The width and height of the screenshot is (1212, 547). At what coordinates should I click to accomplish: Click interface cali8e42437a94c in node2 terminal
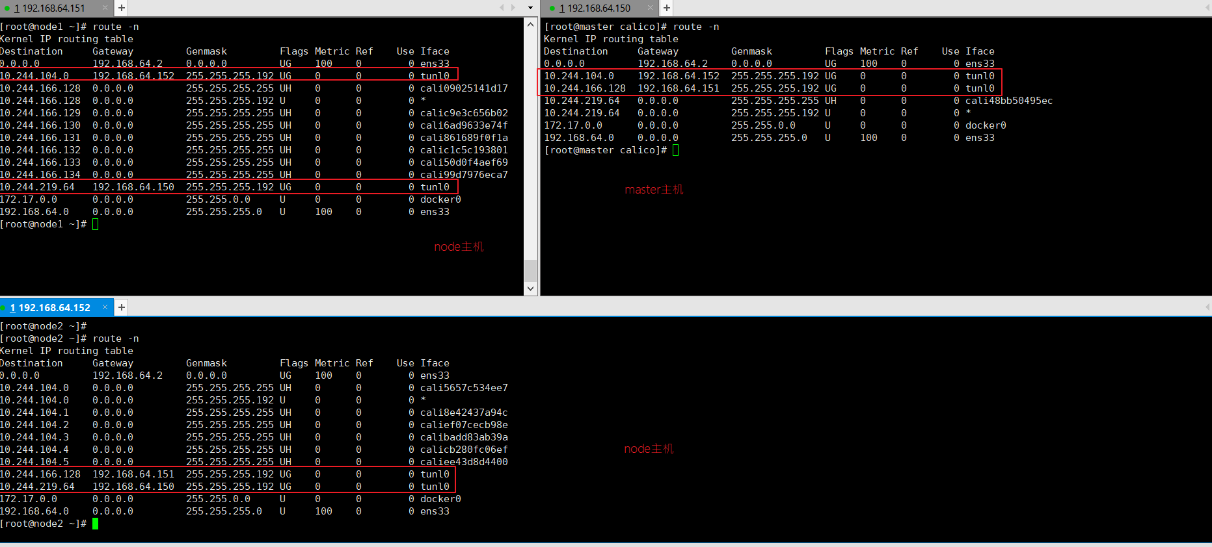click(464, 413)
